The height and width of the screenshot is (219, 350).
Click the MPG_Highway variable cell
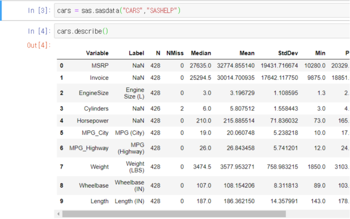89,148
